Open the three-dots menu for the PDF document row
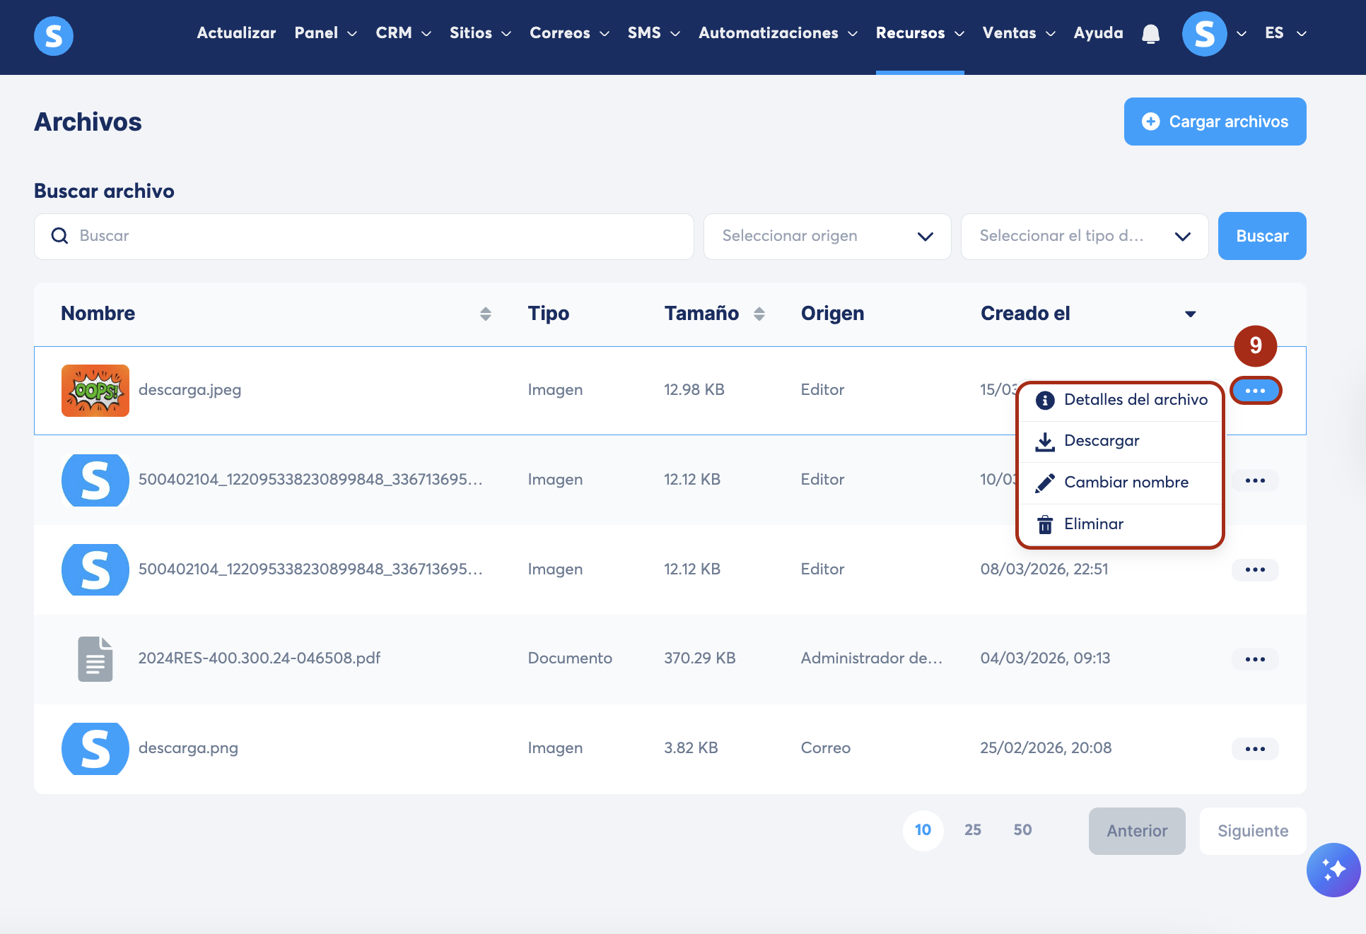 (1255, 659)
